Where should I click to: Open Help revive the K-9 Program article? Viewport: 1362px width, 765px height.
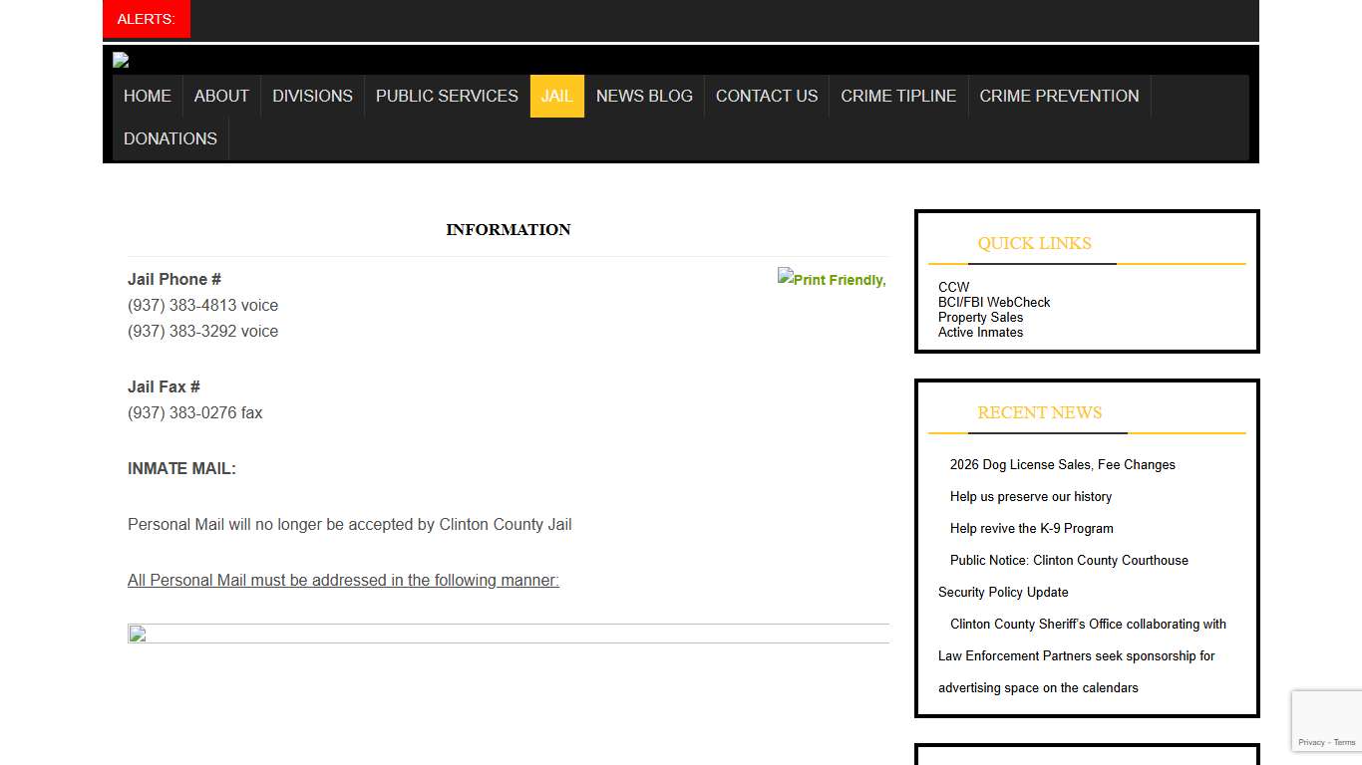click(1031, 528)
